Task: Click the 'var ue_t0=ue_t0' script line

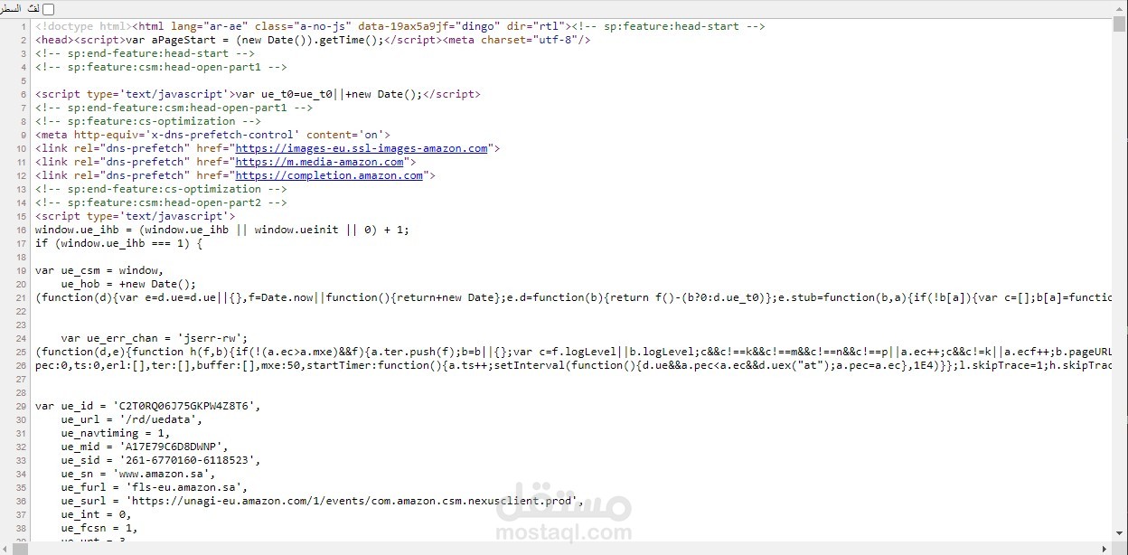Action: click(258, 94)
